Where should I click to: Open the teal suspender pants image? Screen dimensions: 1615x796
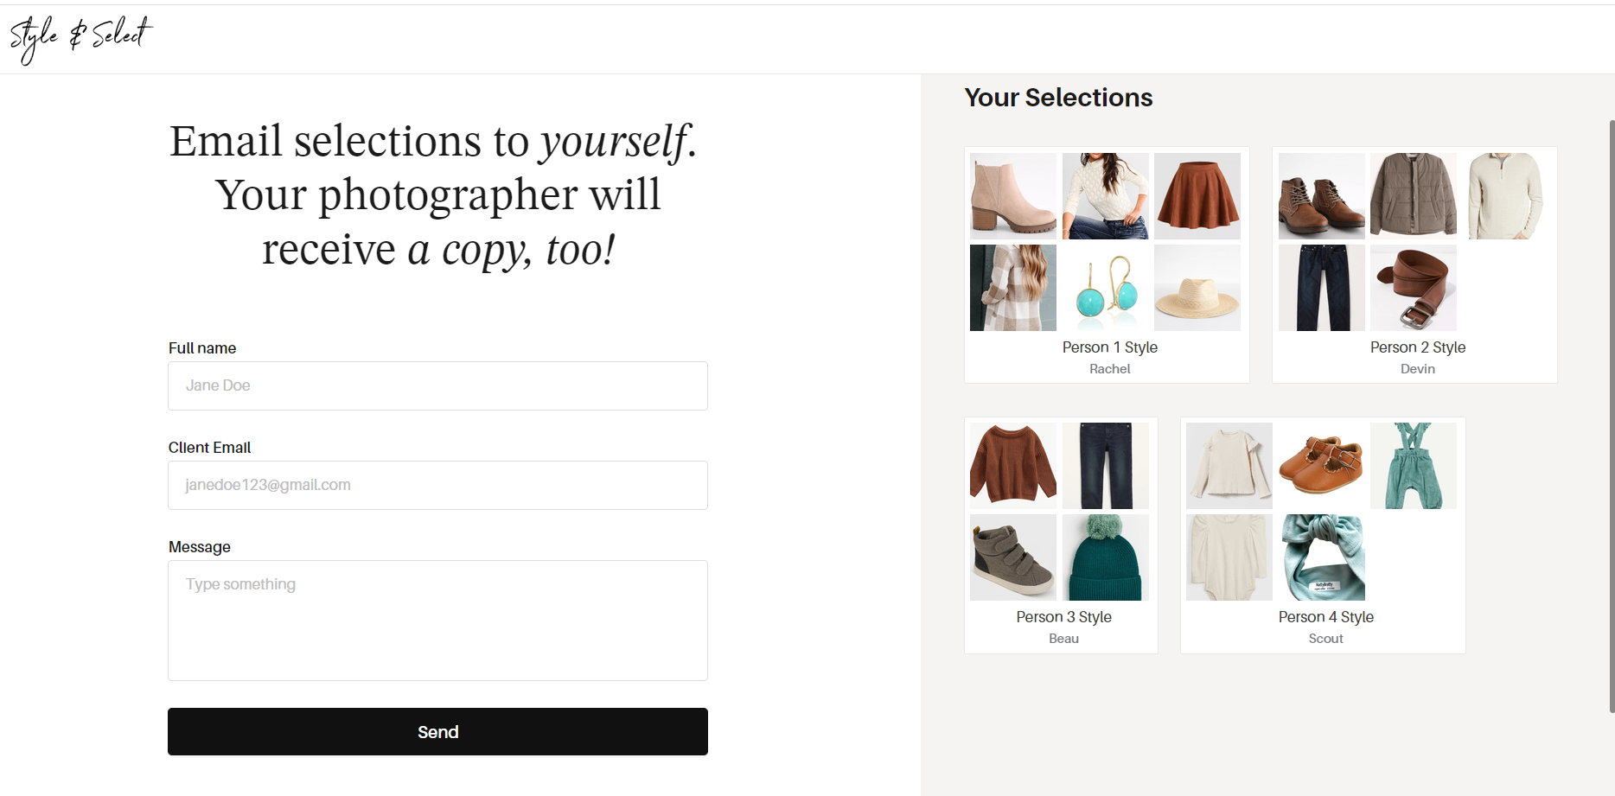click(1414, 466)
